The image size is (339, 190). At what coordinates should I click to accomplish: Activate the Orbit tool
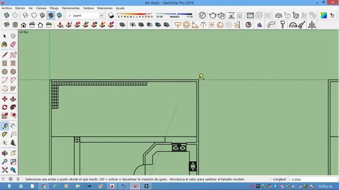coord(5,153)
